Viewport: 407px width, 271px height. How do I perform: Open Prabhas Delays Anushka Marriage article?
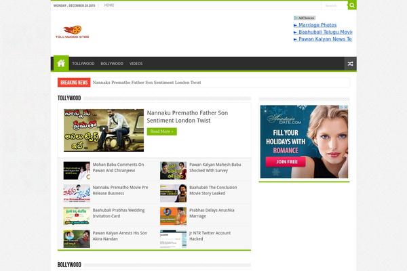coord(212,213)
